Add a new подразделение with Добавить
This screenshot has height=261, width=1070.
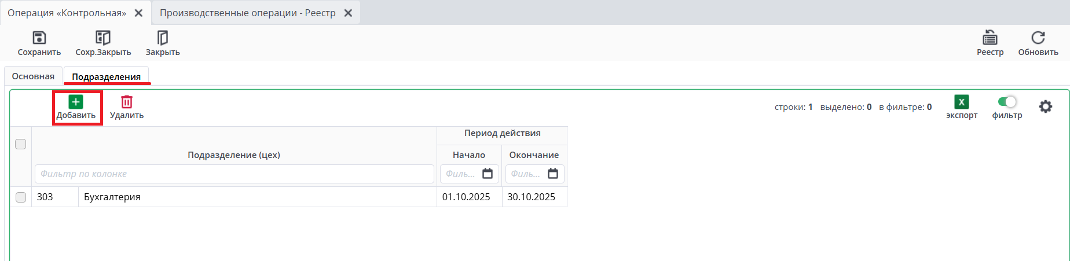point(76,102)
